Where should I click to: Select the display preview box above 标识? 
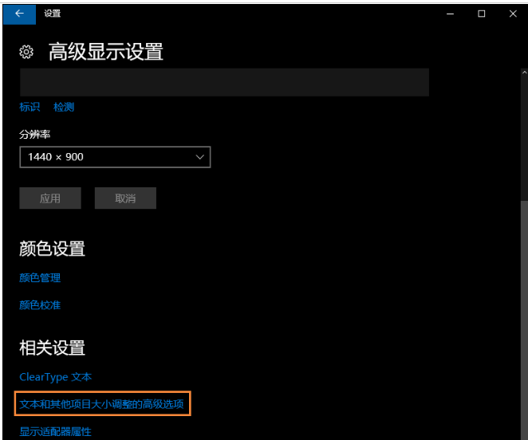tap(224, 82)
